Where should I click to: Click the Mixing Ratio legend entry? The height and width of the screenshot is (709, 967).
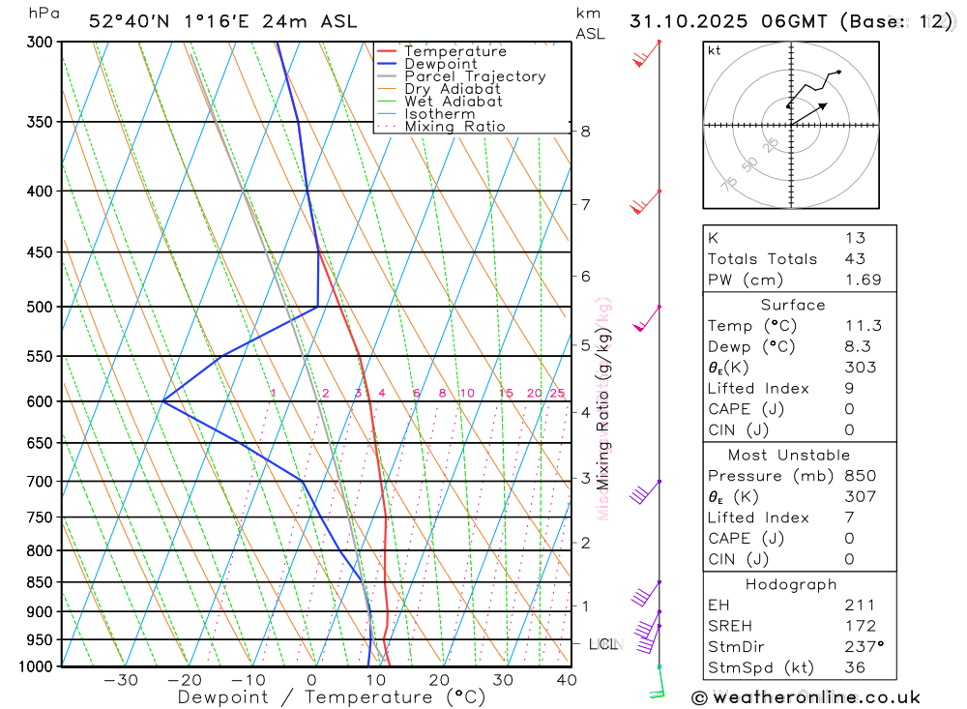(x=441, y=127)
